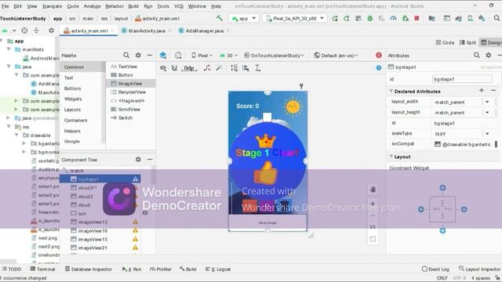Open the Pixel device preview dropdown

pyautogui.click(x=202, y=56)
